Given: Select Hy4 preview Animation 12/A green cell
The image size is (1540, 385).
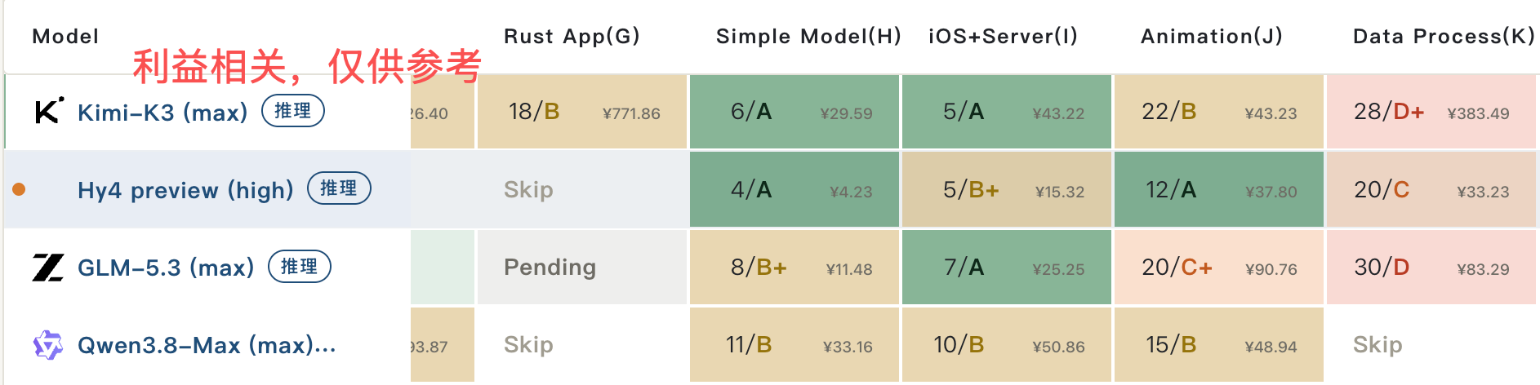Looking at the screenshot, I should pos(1219,189).
